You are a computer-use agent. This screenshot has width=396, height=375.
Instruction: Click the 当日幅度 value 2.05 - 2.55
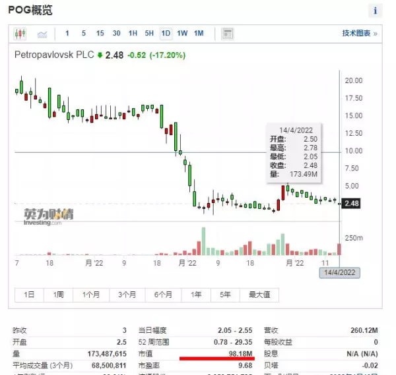click(235, 330)
